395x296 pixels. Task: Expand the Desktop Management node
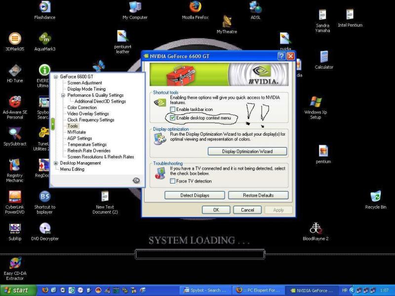pos(56,163)
